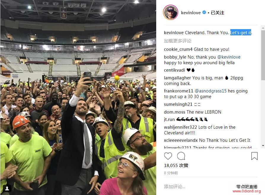Click the scrollbar down arrow in comments

pyautogui.click(x=263, y=146)
